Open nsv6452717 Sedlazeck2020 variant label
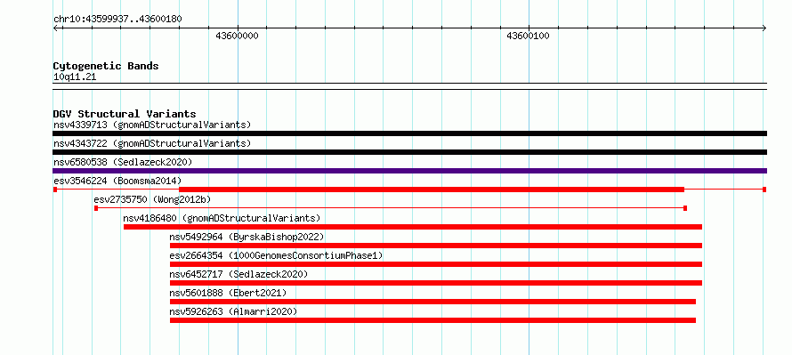 click(x=238, y=274)
